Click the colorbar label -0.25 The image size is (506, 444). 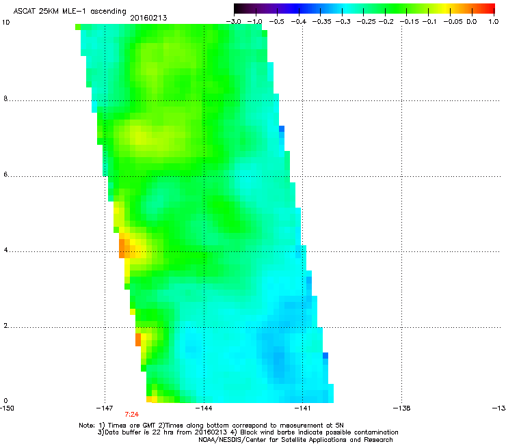[x=366, y=22]
